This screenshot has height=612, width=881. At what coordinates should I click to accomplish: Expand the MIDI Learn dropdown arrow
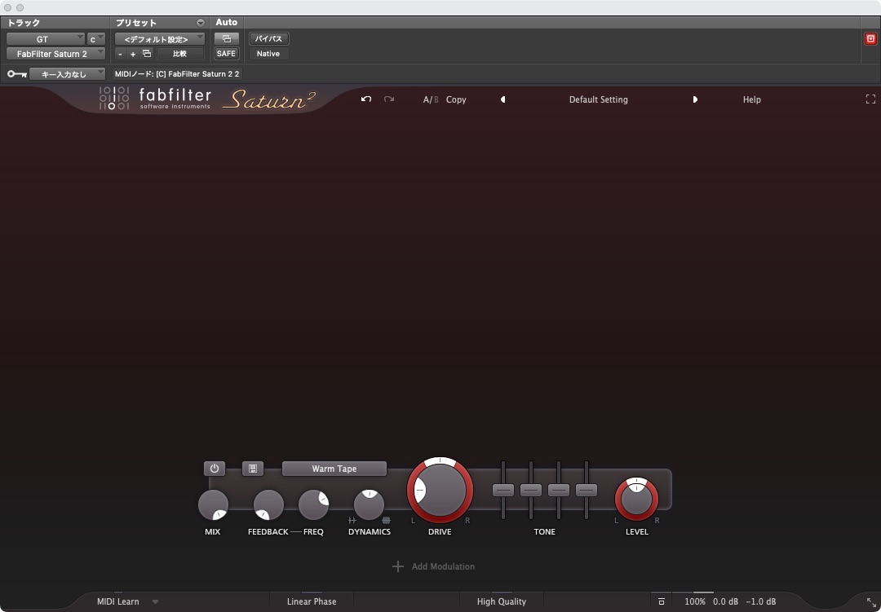(155, 602)
